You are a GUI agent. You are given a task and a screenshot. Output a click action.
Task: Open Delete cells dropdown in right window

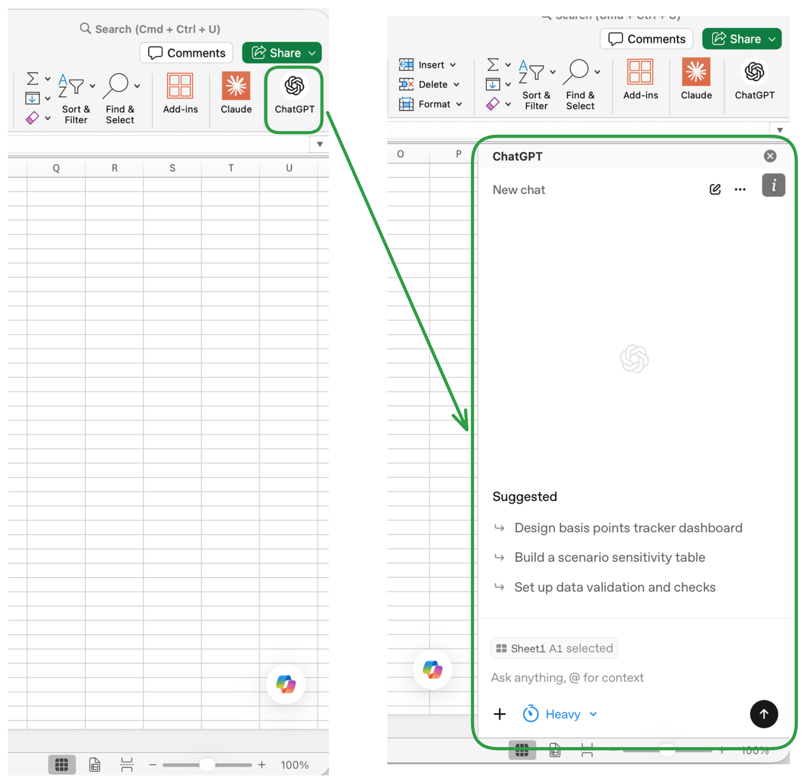click(x=429, y=84)
